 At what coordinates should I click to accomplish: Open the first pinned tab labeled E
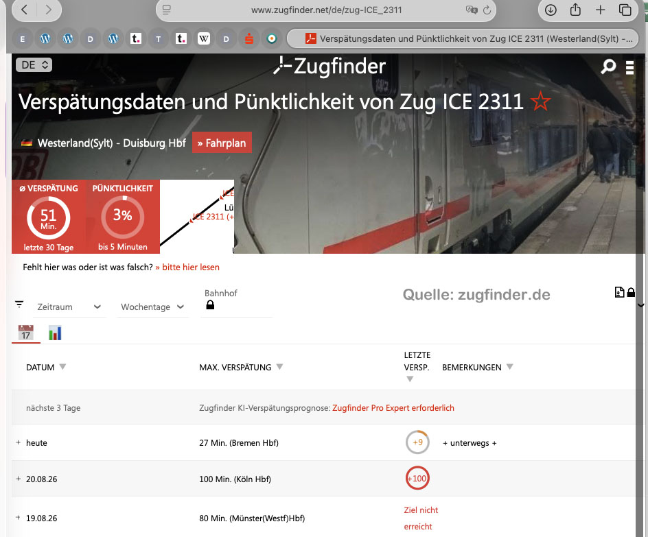click(23, 39)
